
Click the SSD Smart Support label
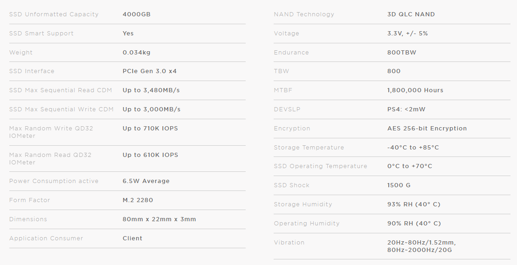41,34
